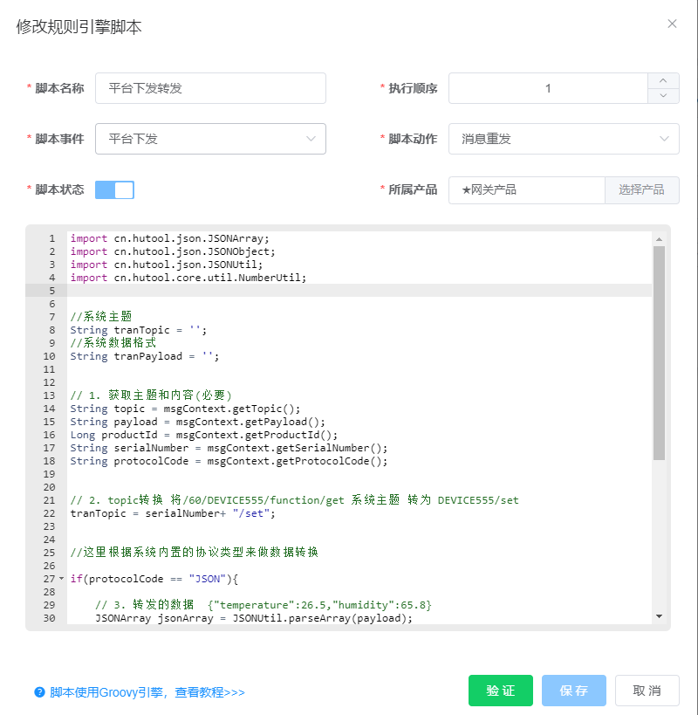
Task: Click the code editor scroll-down arrow
Action: [x=659, y=616]
